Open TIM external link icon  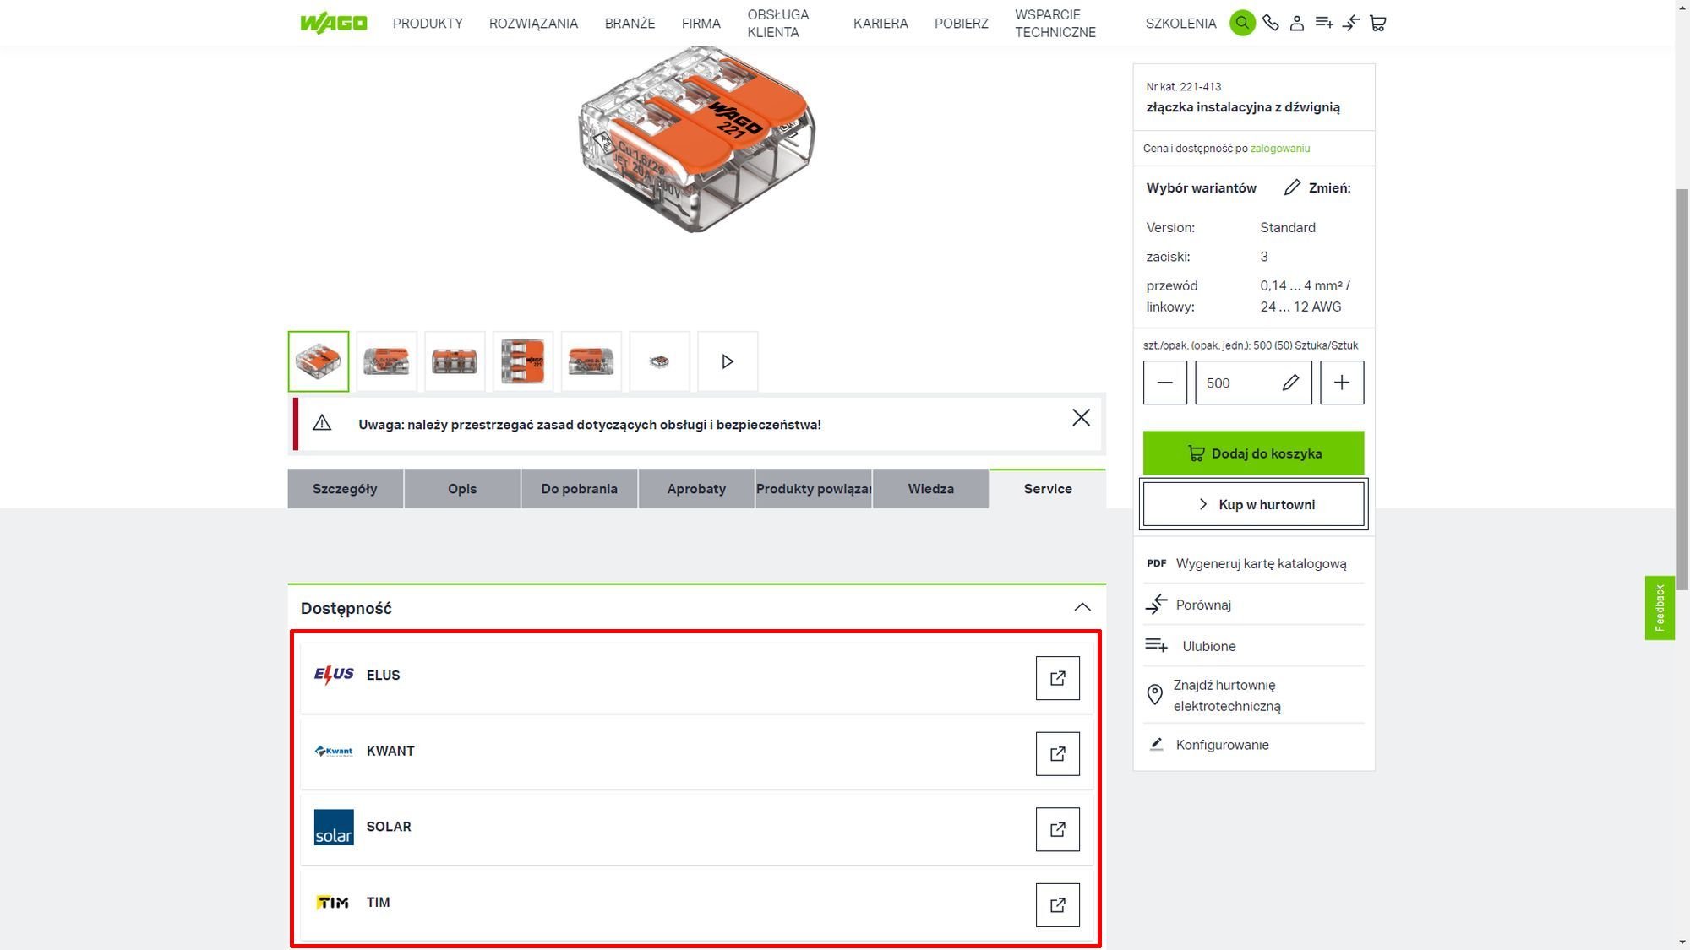[1058, 905]
